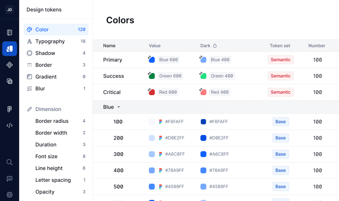Click the active design tokens rail icon
This screenshot has width=339, height=201.
pos(10,49)
